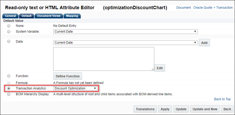Image resolution: width=235 pixels, height=115 pixels.
Task: Open the System Variable dropdown
Action: (x=125, y=32)
